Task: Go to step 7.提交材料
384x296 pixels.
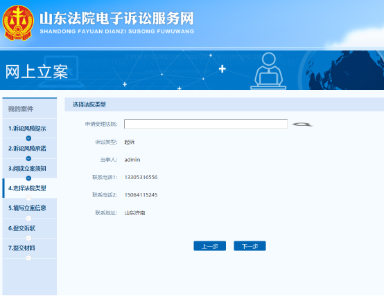Action: pyautogui.click(x=30, y=248)
